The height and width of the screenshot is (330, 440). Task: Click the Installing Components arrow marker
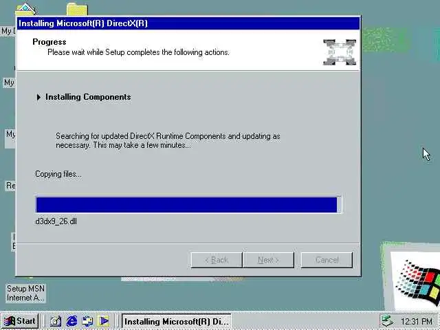click(38, 97)
